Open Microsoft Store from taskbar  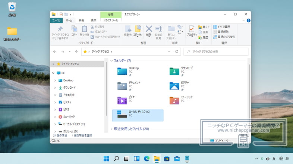(167, 158)
